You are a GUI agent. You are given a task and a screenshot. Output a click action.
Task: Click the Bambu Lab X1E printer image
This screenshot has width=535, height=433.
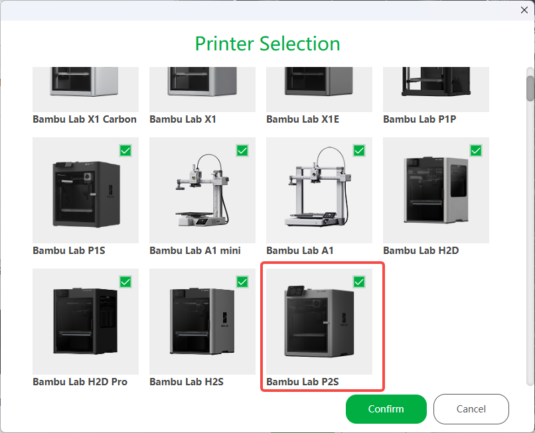coord(319,90)
